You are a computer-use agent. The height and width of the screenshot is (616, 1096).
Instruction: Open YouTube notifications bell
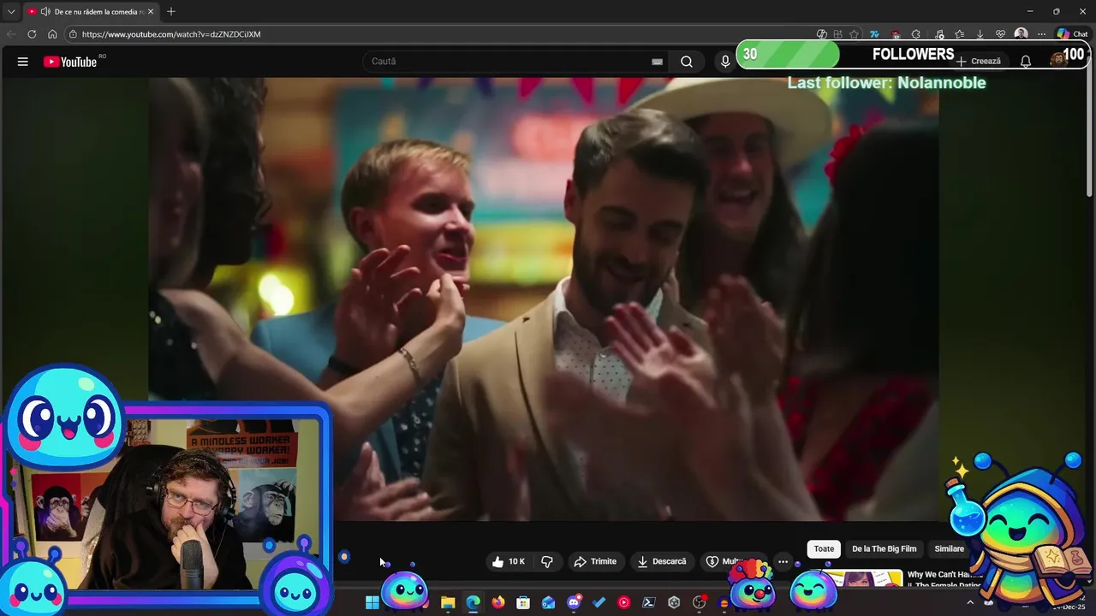1025,62
